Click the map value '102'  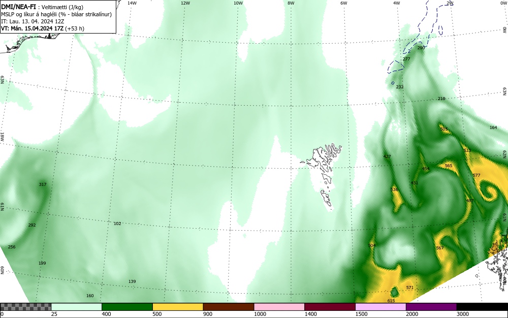pyautogui.click(x=117, y=224)
